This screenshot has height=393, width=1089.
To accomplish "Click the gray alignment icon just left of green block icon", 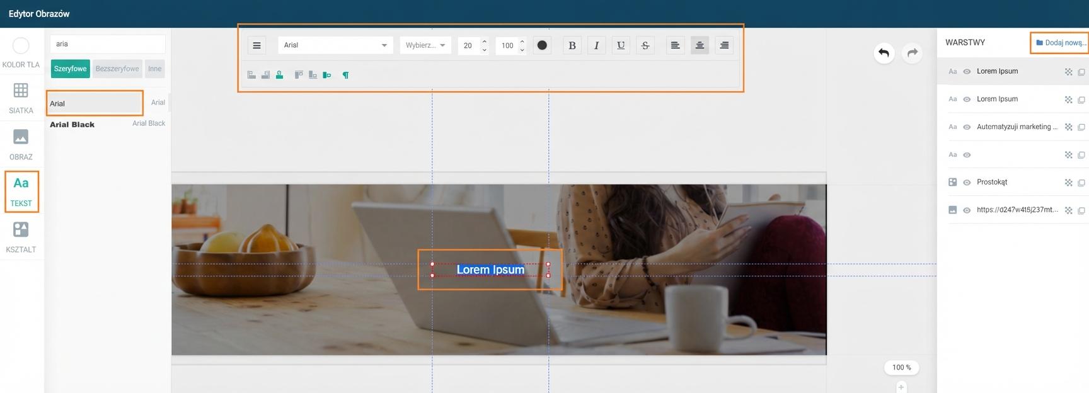I will tap(313, 75).
